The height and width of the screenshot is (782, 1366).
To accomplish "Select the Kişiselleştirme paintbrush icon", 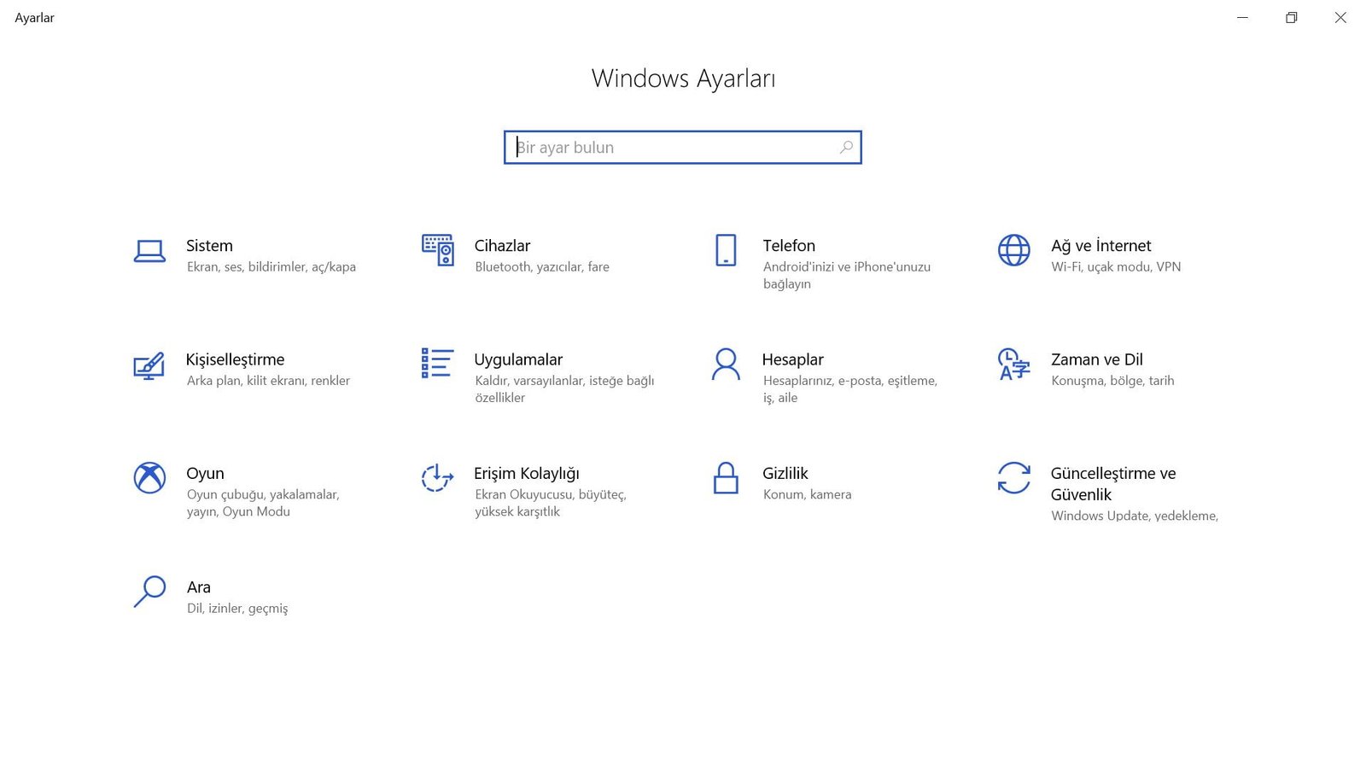I will click(149, 365).
